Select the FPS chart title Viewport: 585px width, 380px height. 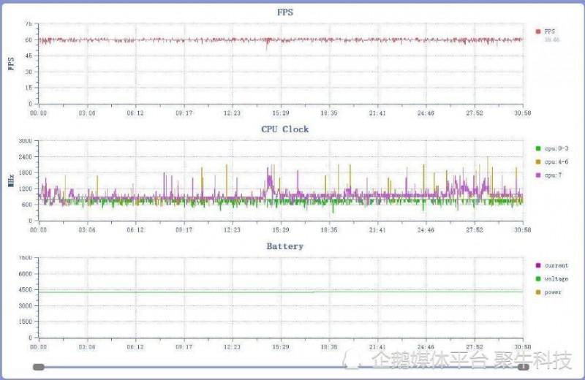pos(285,12)
